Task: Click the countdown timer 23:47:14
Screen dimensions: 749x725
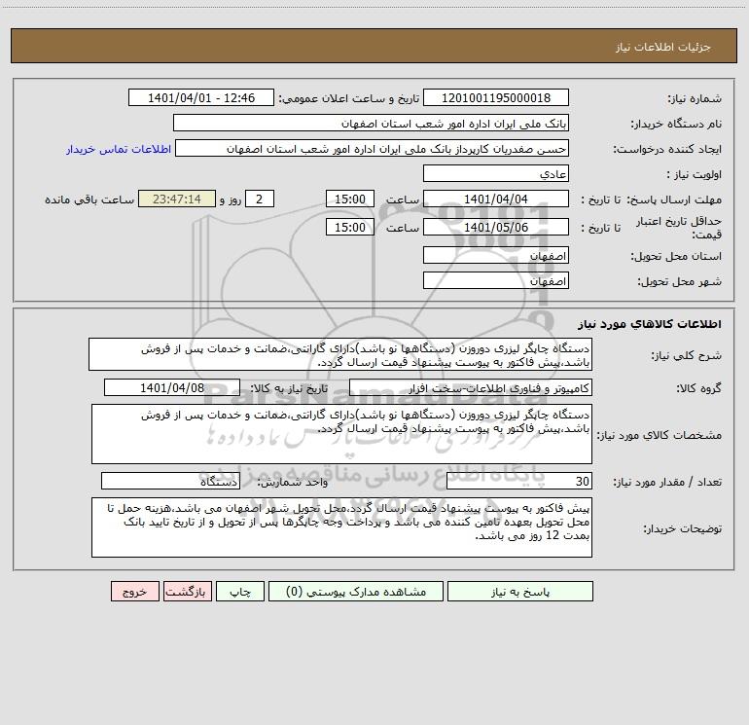Action: (177, 199)
